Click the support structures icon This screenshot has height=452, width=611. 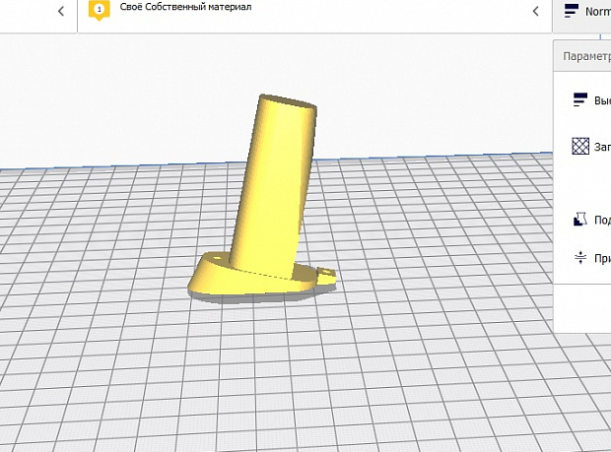coord(580,220)
